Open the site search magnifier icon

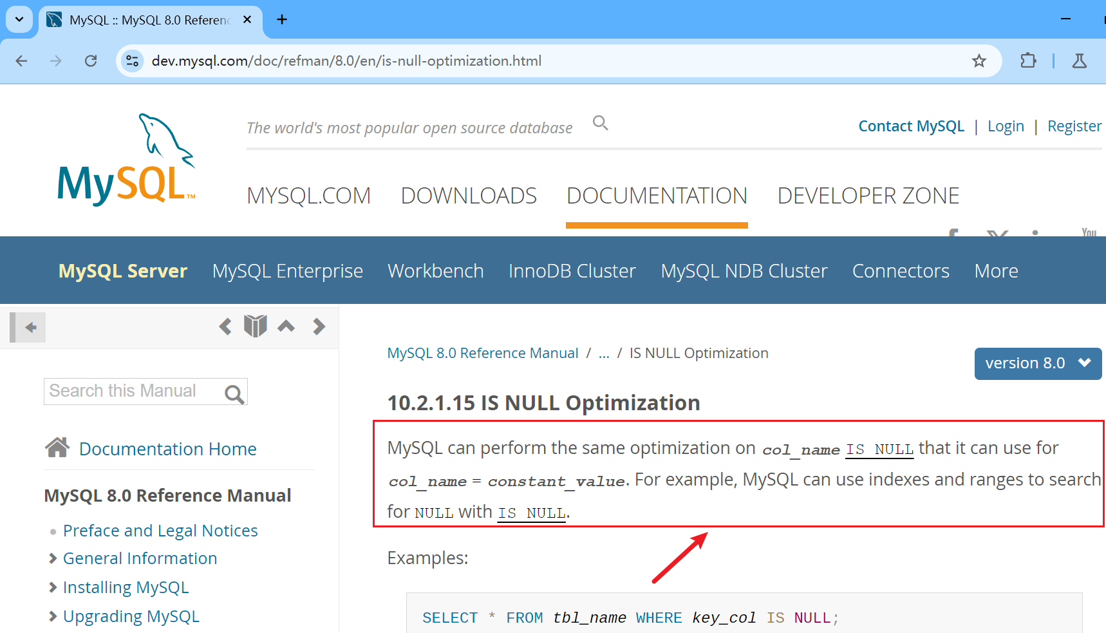pyautogui.click(x=601, y=123)
